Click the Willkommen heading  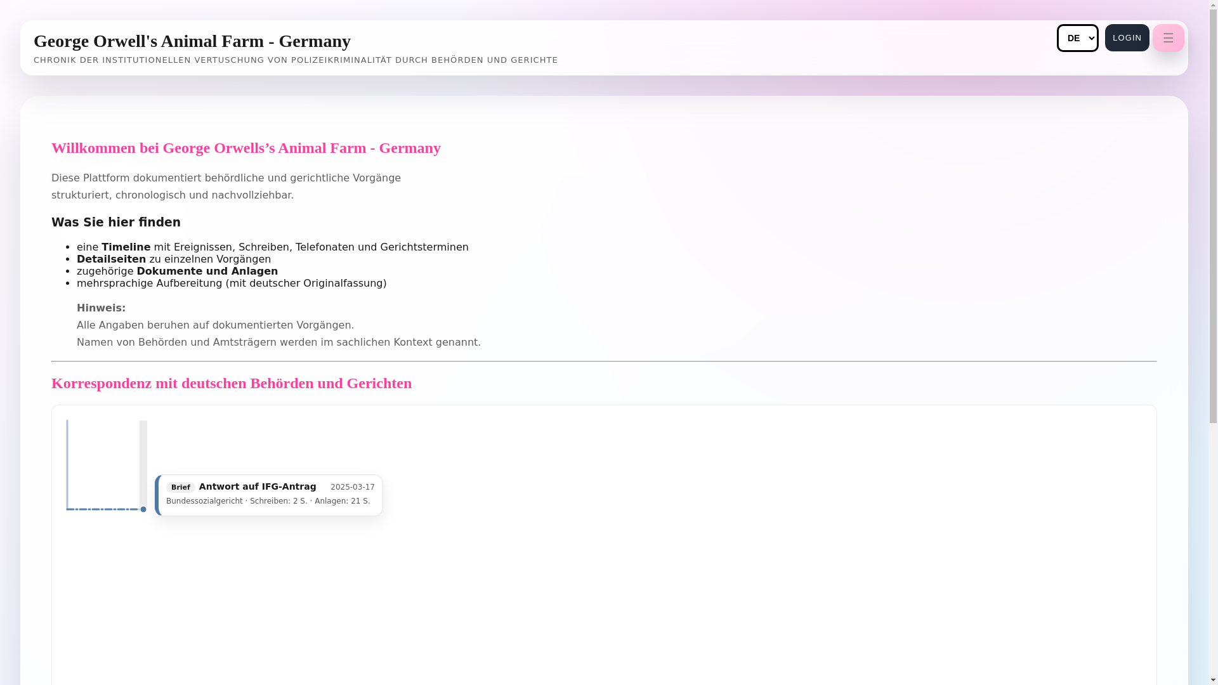click(x=246, y=148)
